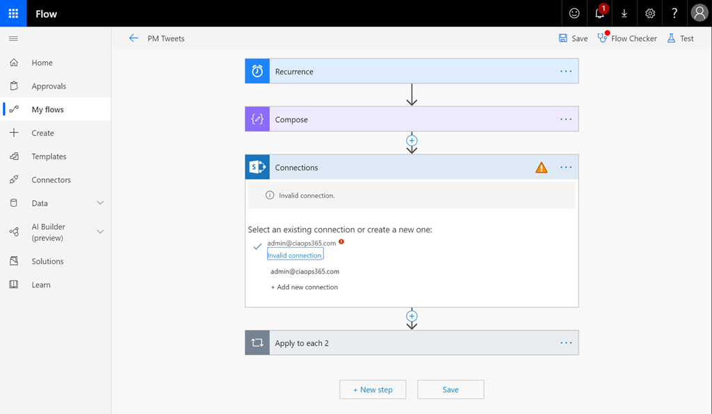Open the app launcher waffle icon
The image size is (712, 414).
click(13, 13)
